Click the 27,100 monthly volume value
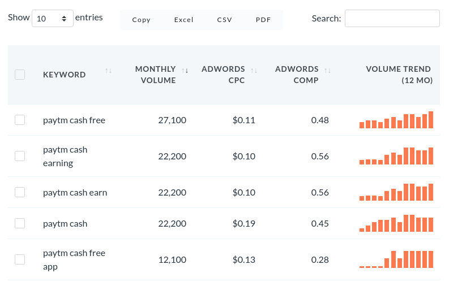The width and height of the screenshot is (449, 286). [x=172, y=120]
